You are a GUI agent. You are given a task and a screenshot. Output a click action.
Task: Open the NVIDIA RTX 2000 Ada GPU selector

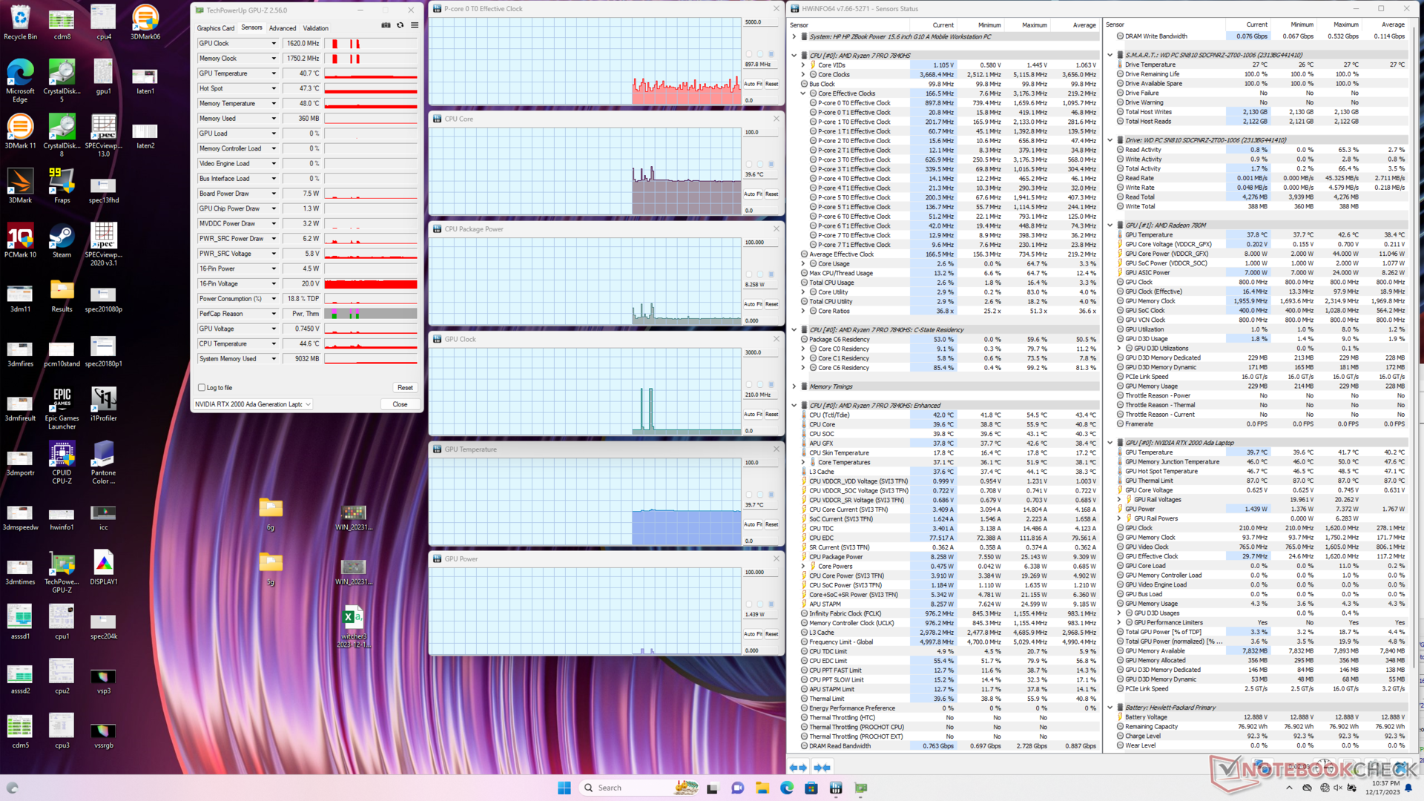click(253, 404)
